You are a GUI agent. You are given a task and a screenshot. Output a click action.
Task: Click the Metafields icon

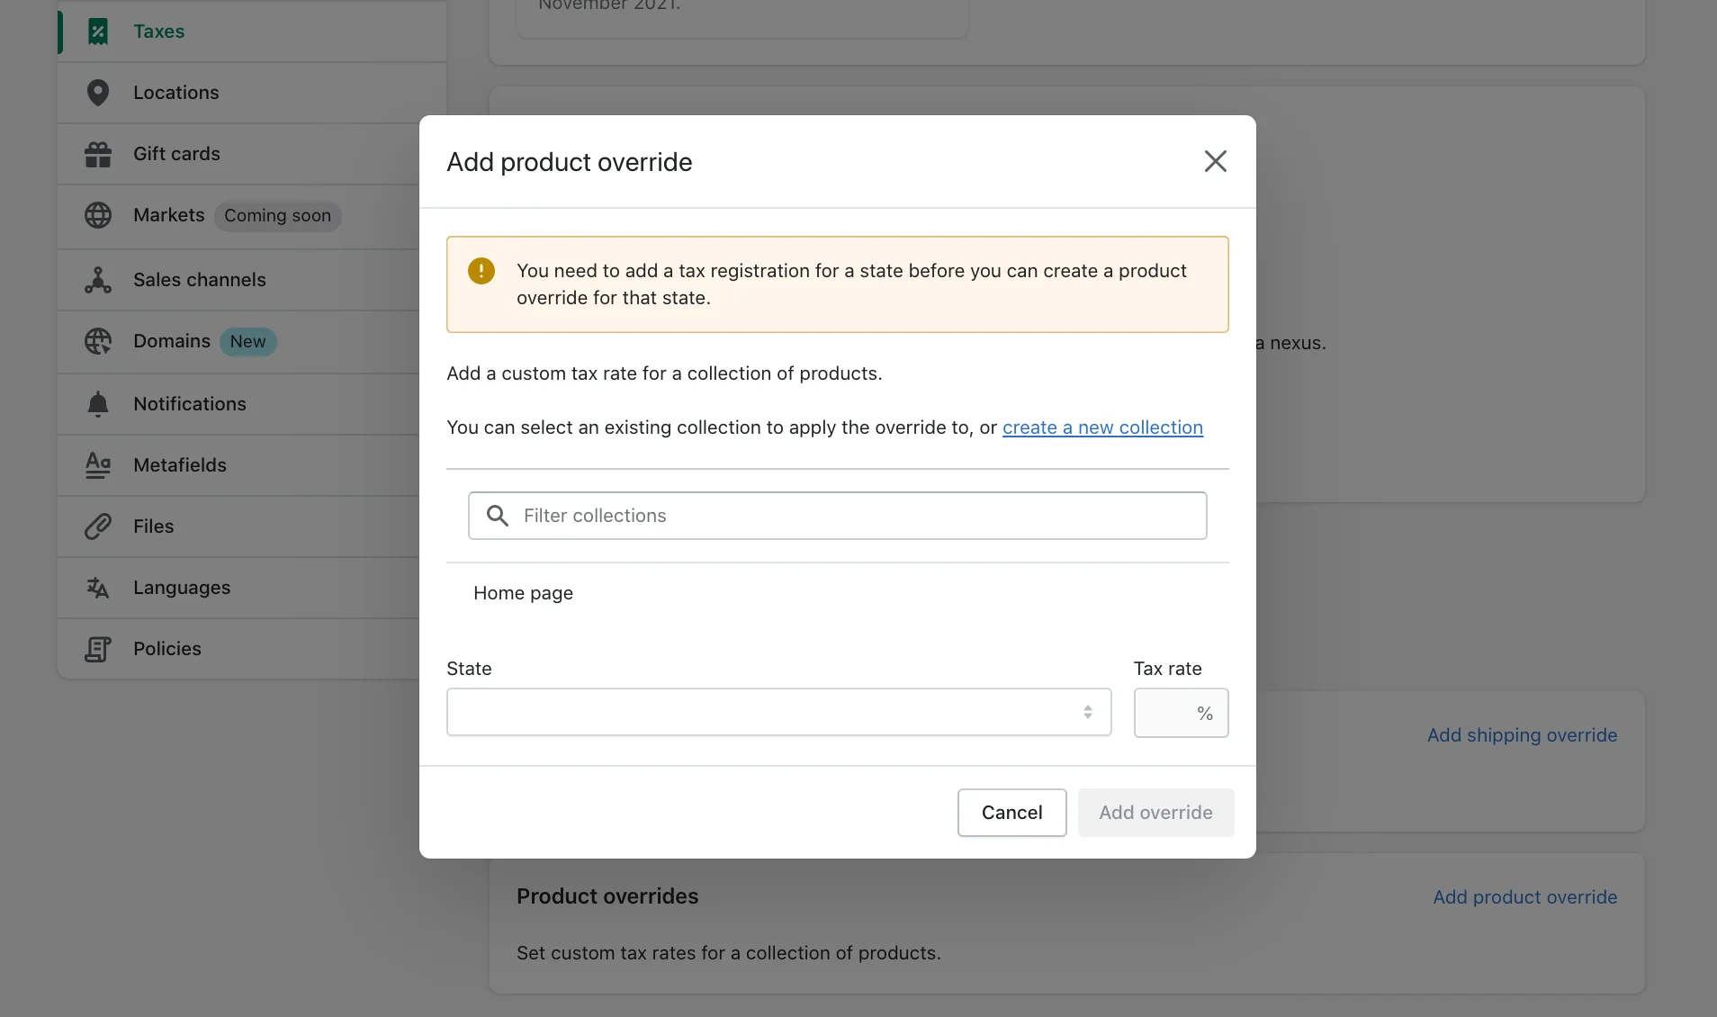coord(99,465)
